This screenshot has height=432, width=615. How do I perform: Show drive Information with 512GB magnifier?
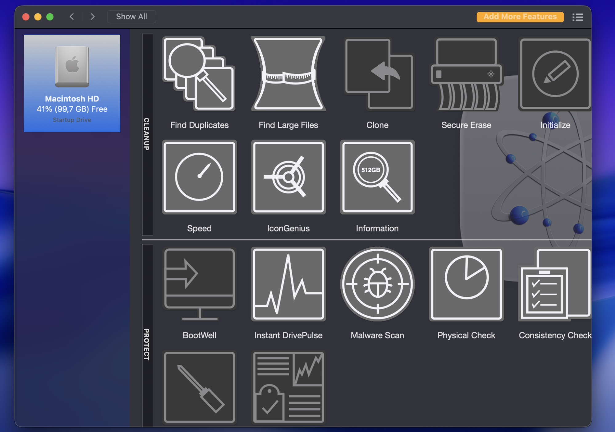coord(377,177)
